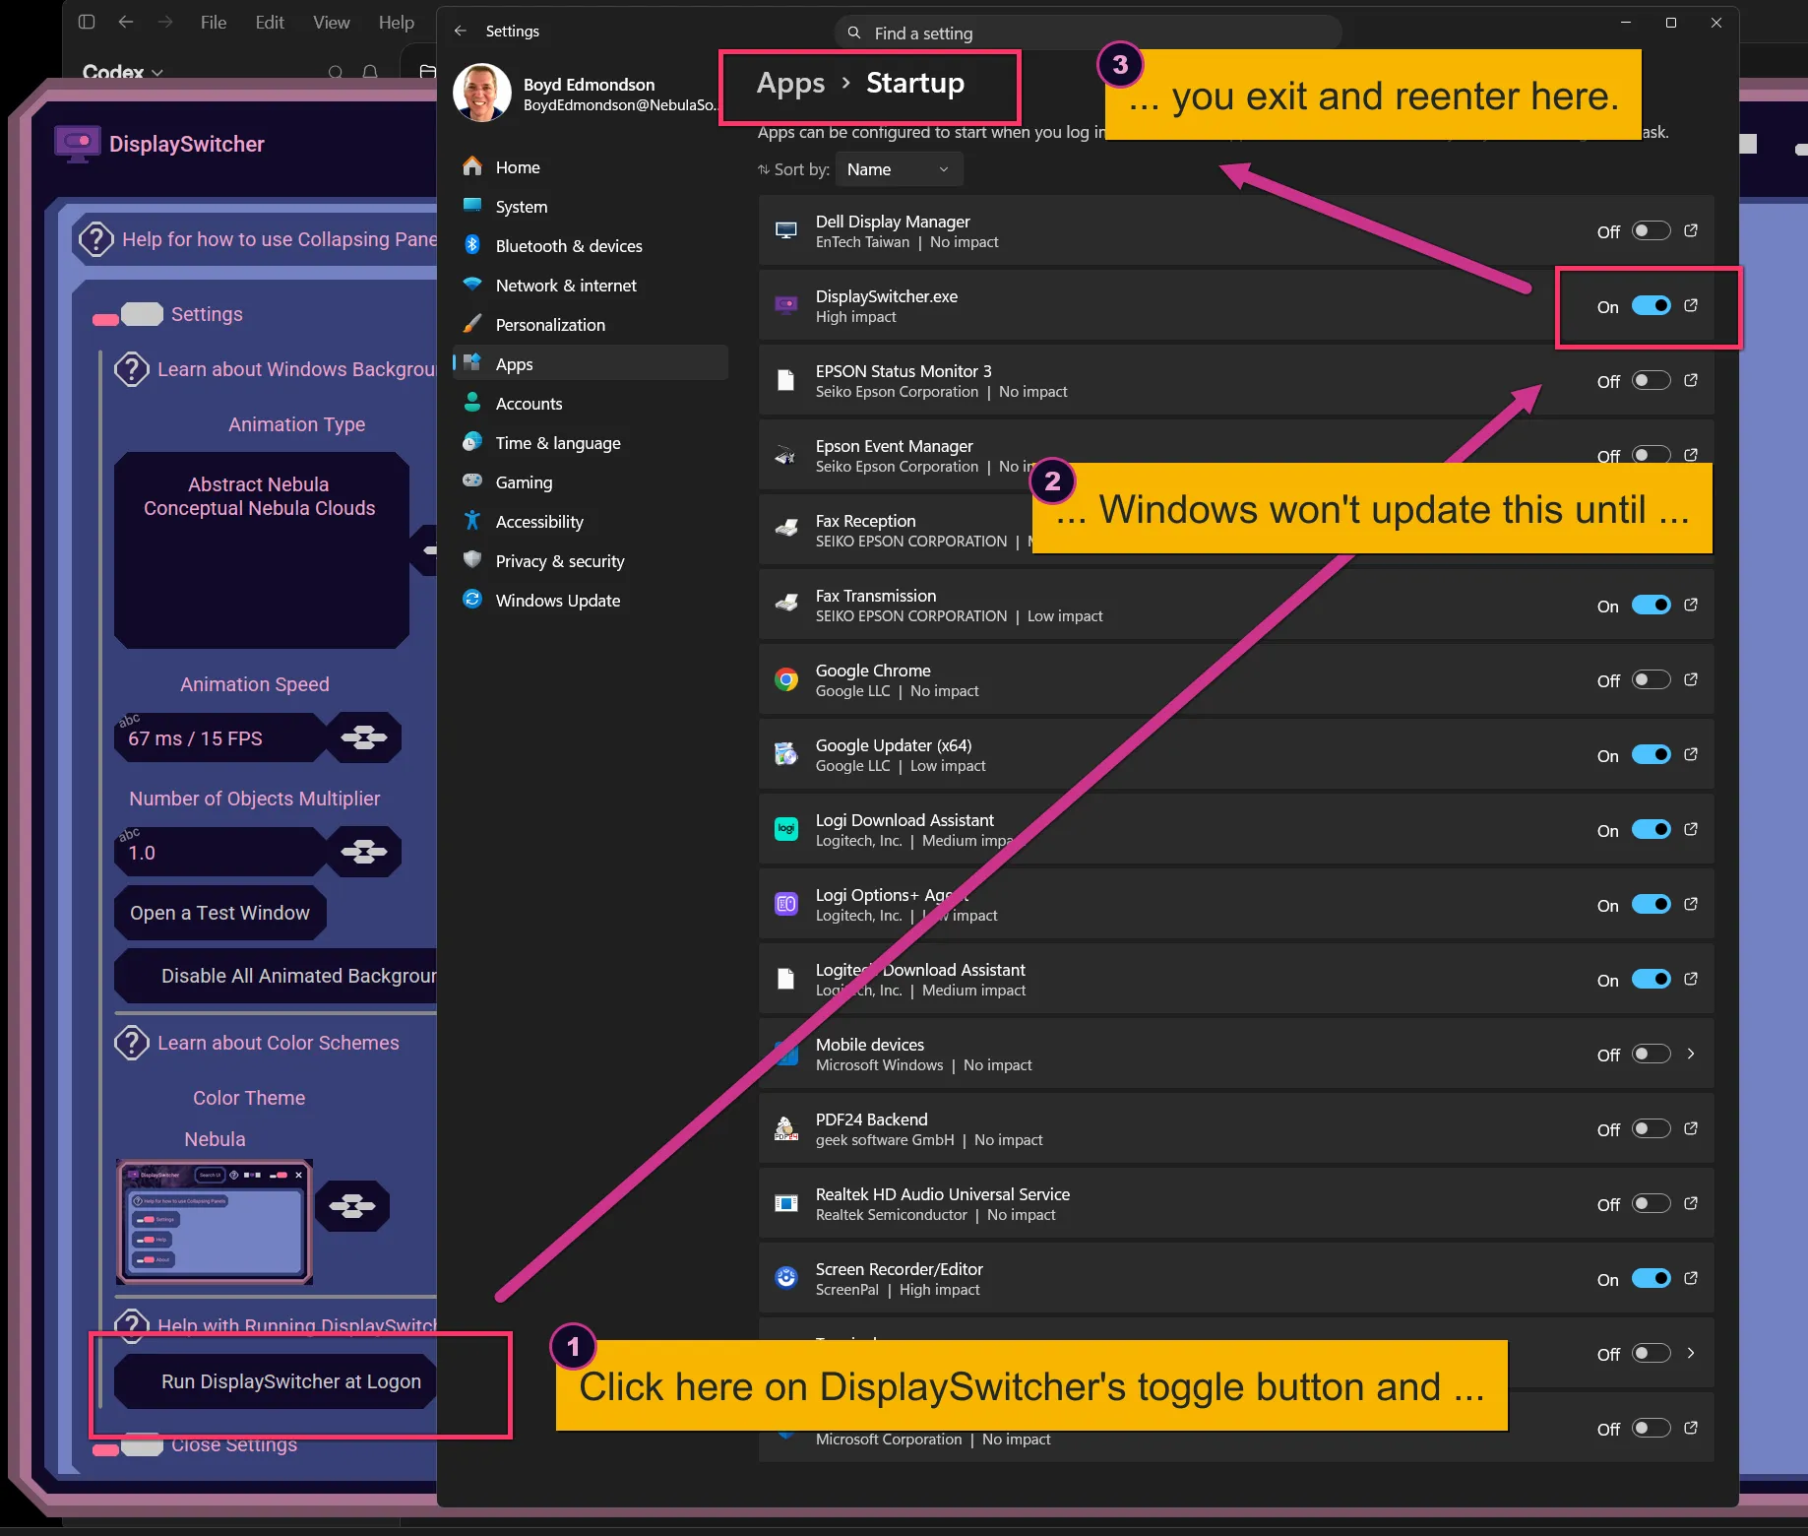Open the File menu

tap(214, 22)
